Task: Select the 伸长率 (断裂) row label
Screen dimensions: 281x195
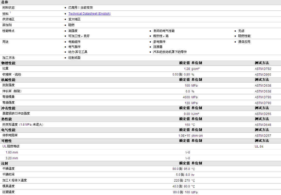Action: click(x=12, y=91)
